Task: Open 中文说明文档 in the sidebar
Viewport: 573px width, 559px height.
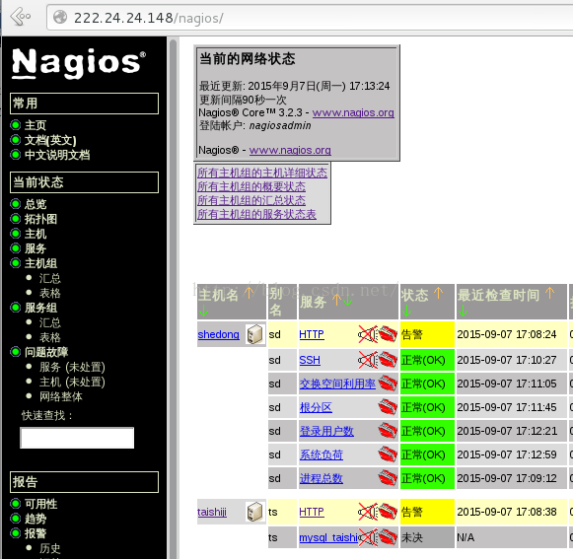Action: point(57,155)
